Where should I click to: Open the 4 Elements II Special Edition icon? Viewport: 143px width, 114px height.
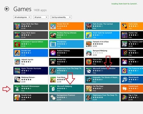17,44
